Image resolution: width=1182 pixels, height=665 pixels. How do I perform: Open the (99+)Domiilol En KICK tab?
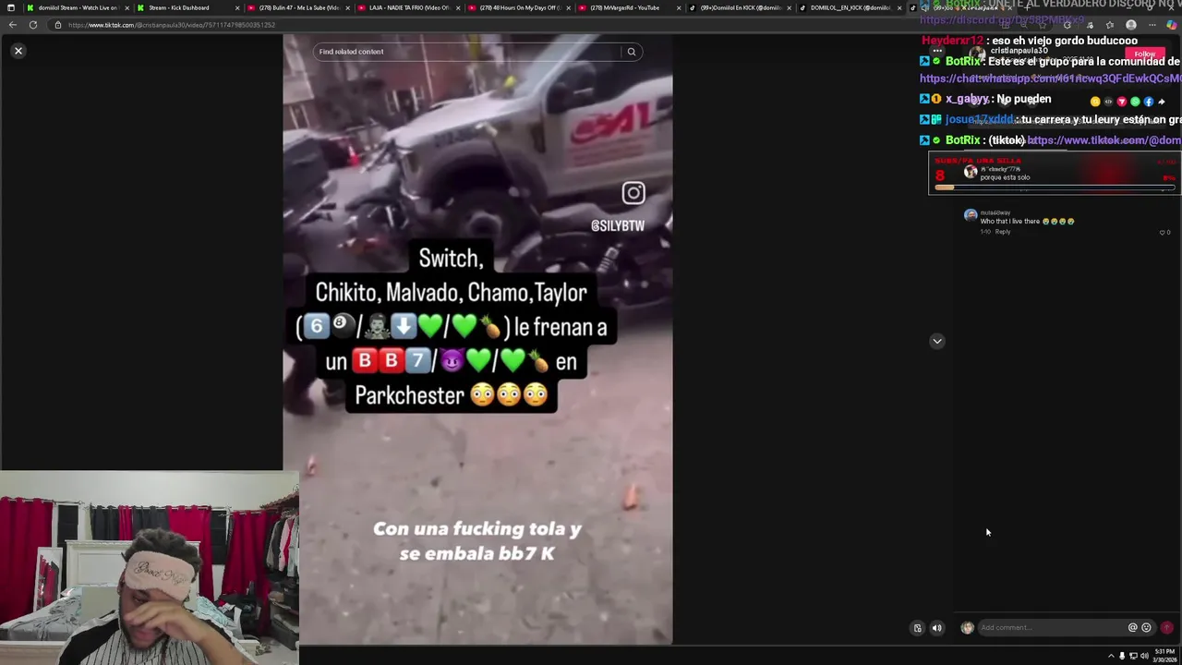[739, 7]
